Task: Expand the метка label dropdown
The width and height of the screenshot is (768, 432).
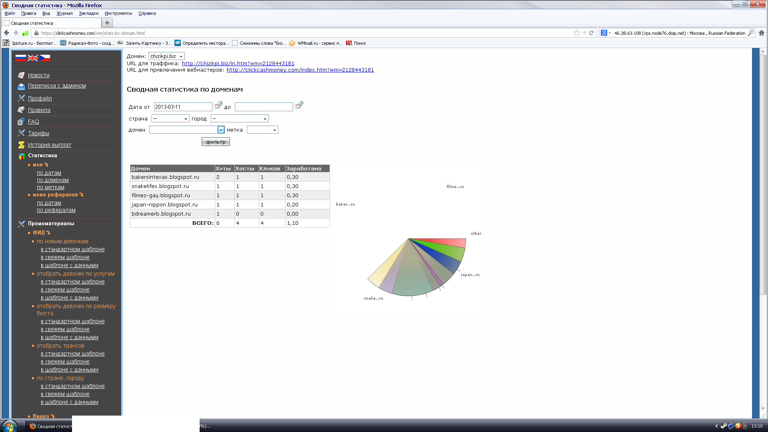Action: (262, 130)
